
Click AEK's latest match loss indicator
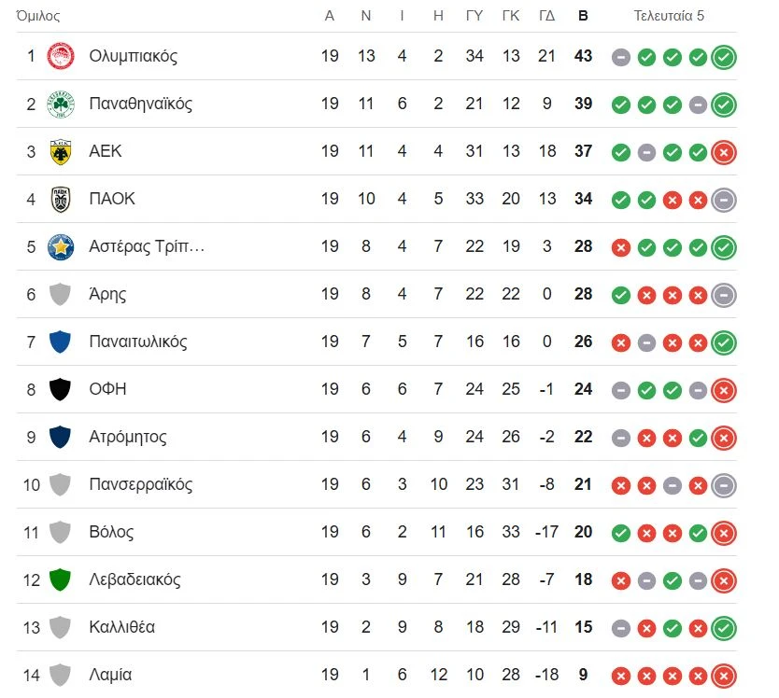pyautogui.click(x=723, y=152)
